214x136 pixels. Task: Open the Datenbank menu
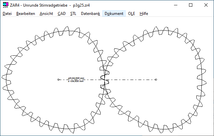pyautogui.click(x=90, y=14)
